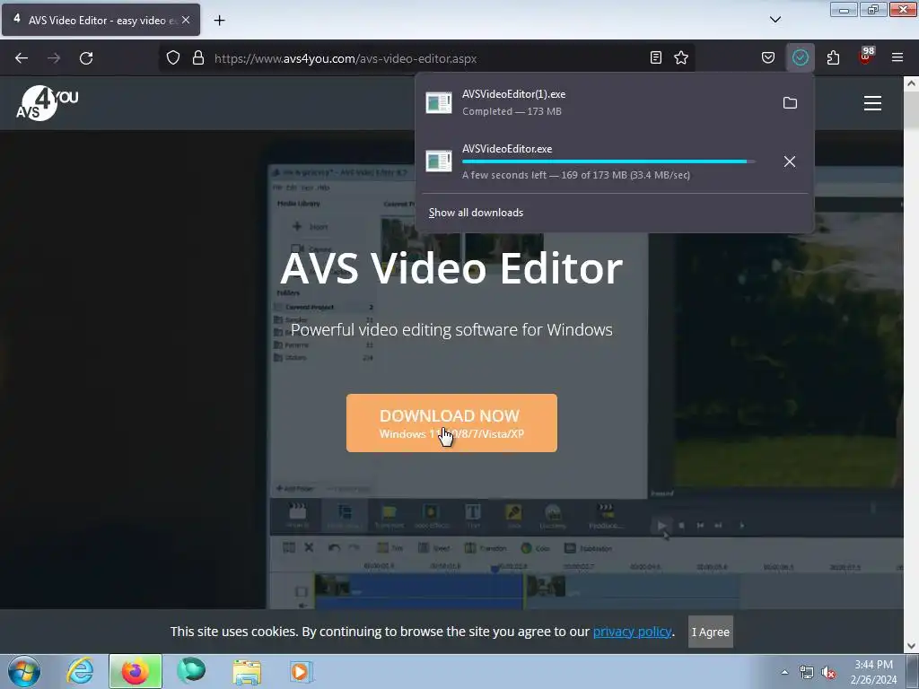Image resolution: width=919 pixels, height=689 pixels.
Task: Toggle reader view icon in address bar
Action: 656,57
